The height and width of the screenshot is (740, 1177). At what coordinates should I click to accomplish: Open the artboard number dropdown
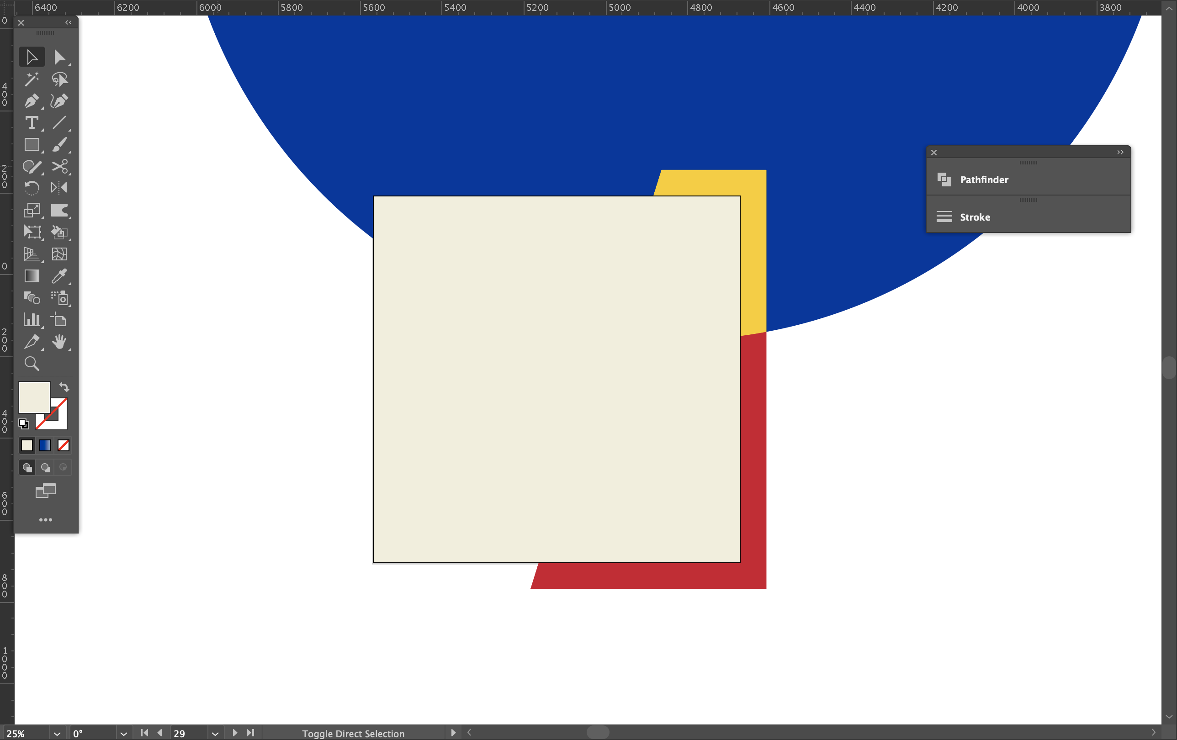point(215,733)
